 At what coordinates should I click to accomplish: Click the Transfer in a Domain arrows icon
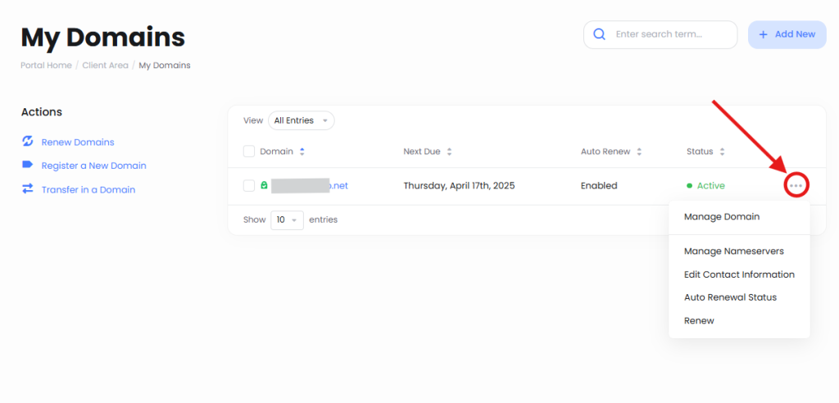27,189
